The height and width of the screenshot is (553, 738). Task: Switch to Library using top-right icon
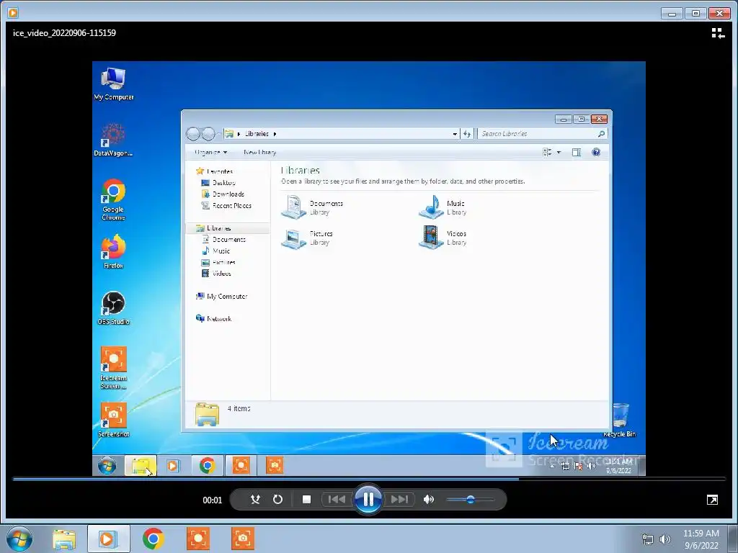[x=718, y=33]
